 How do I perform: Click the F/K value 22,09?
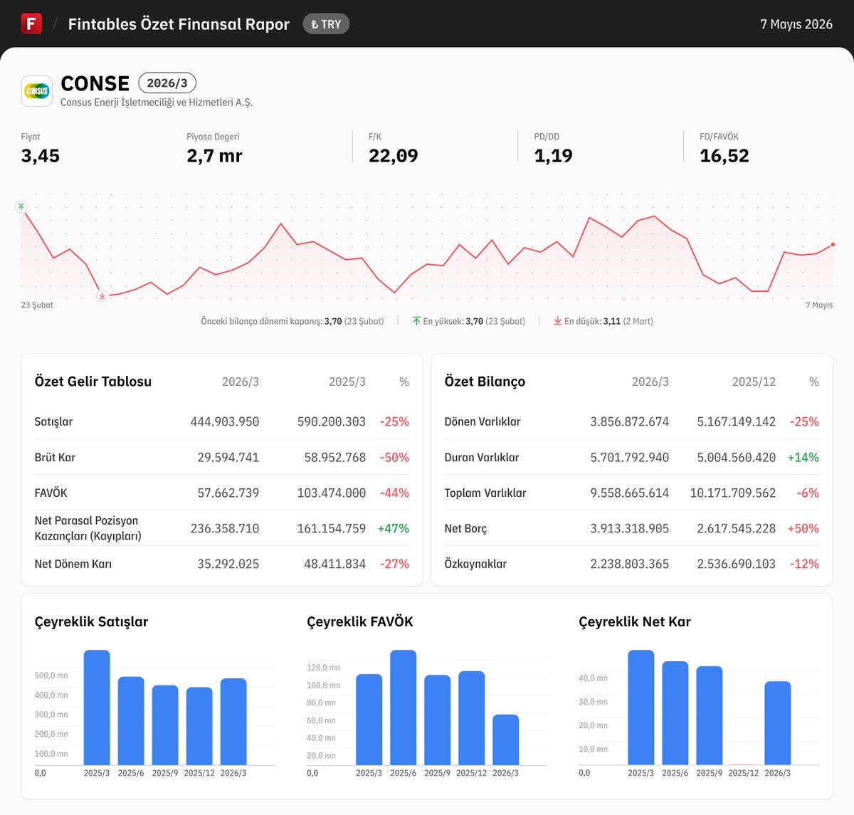(x=394, y=156)
